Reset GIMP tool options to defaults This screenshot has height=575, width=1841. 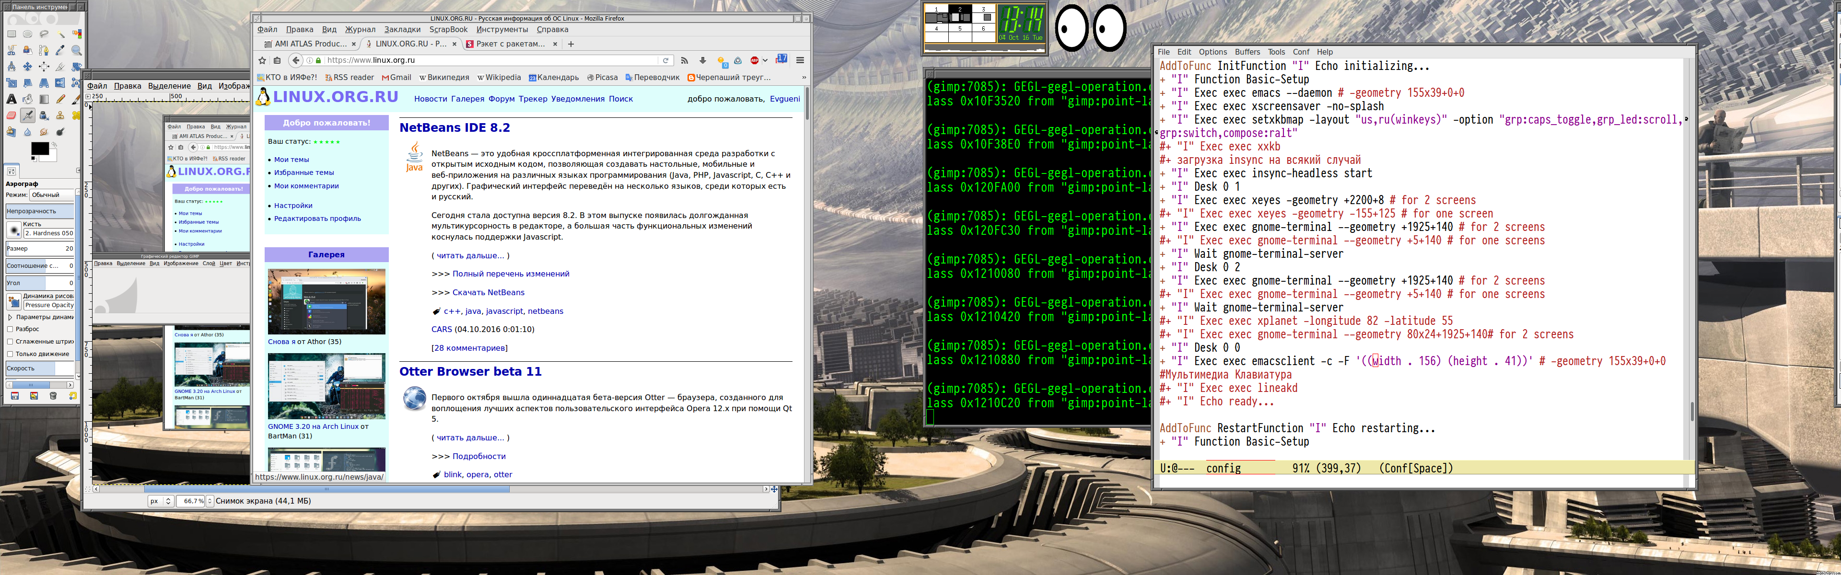tap(72, 396)
